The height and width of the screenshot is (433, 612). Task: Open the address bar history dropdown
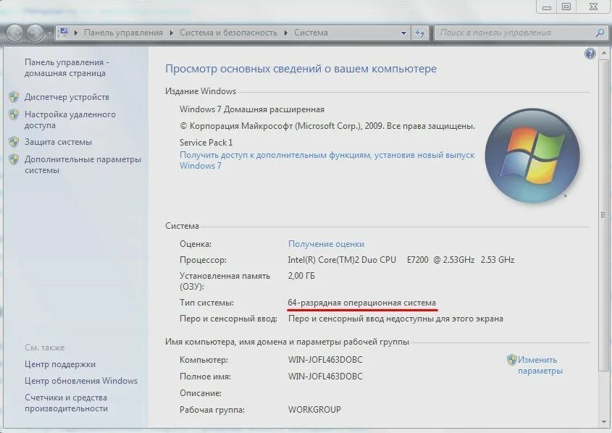[x=403, y=33]
